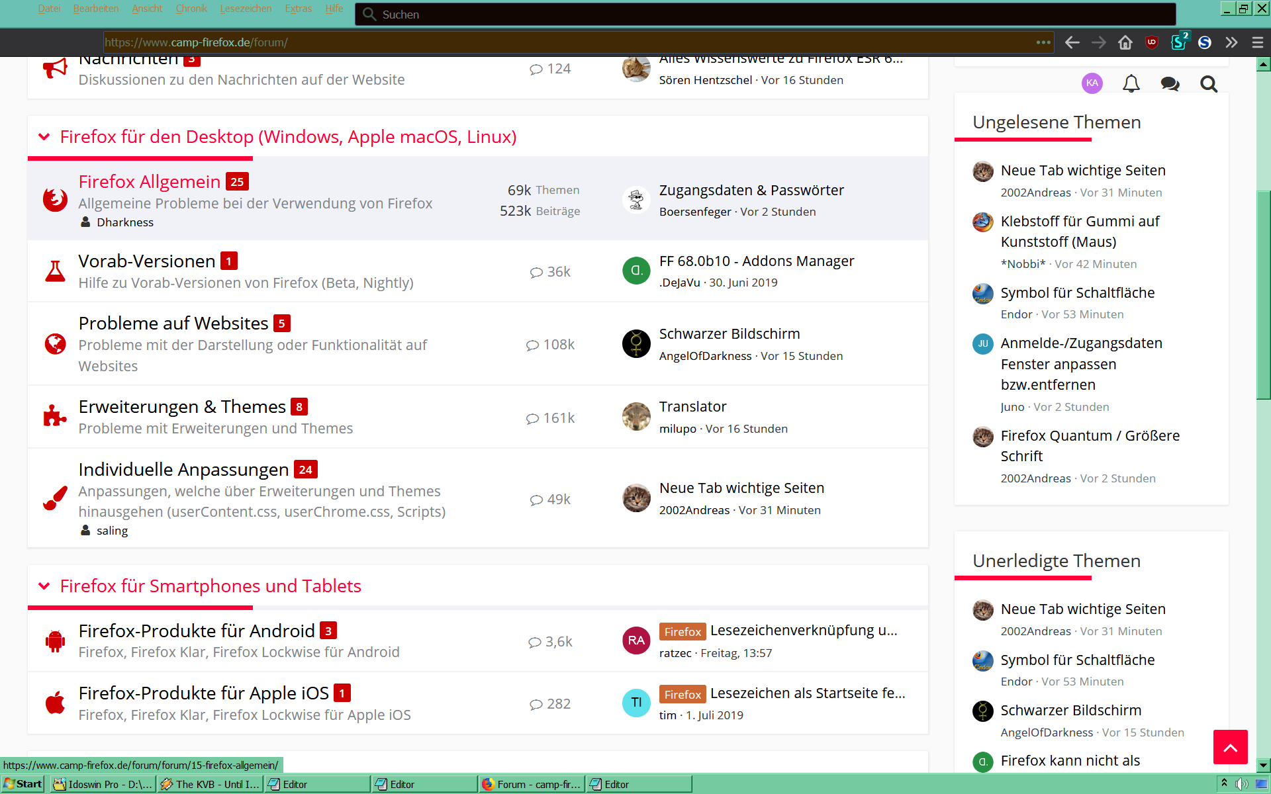
Task: Open the Lesezeichen menu
Action: tap(246, 9)
